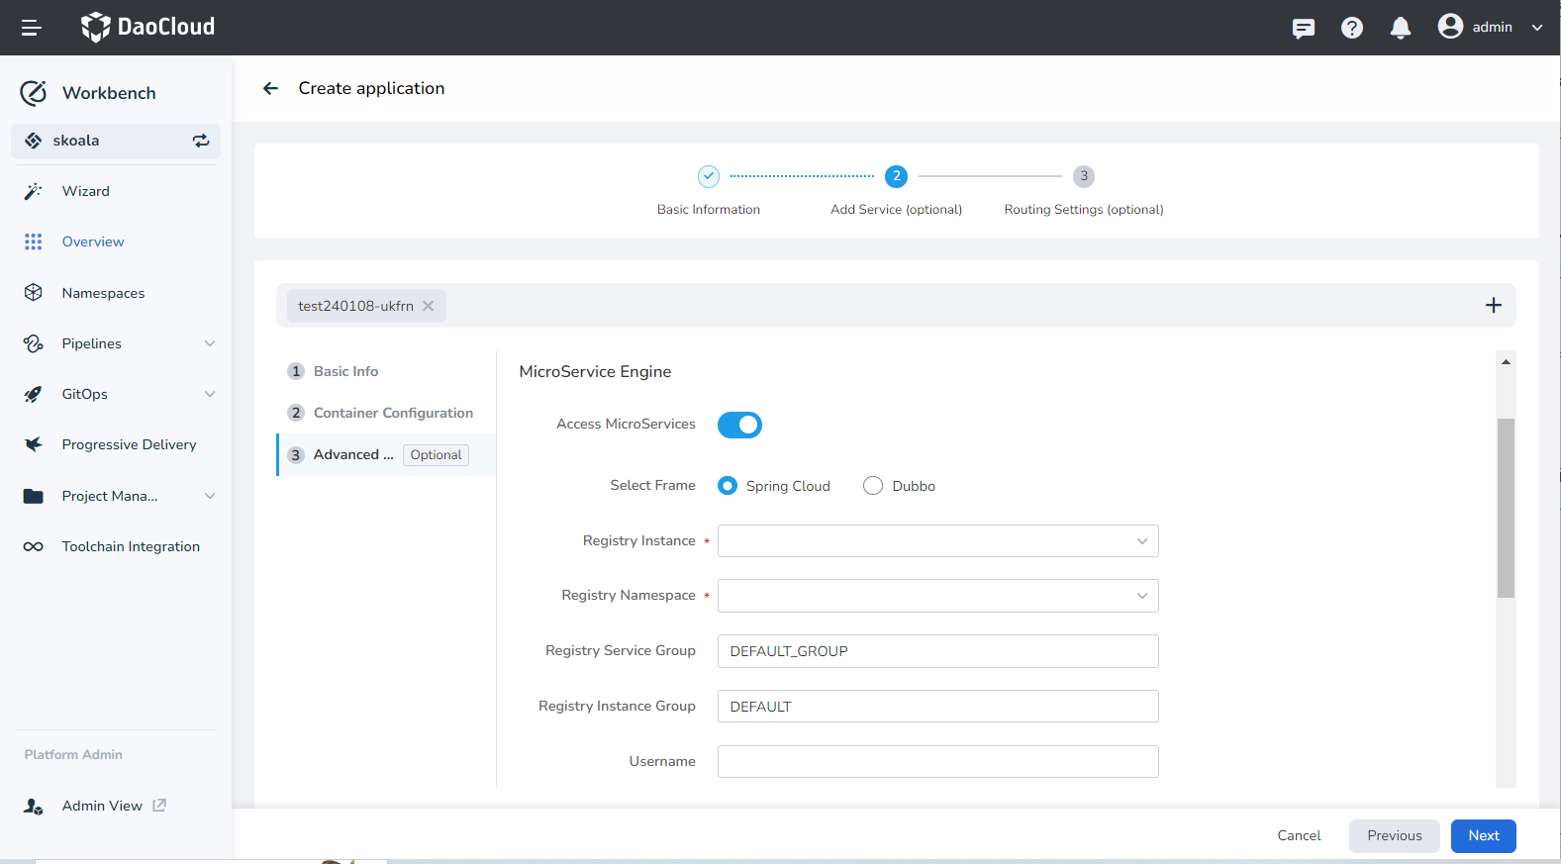This screenshot has height=864, width=1561.
Task: Click the back arrow beside Create application
Action: 270,89
